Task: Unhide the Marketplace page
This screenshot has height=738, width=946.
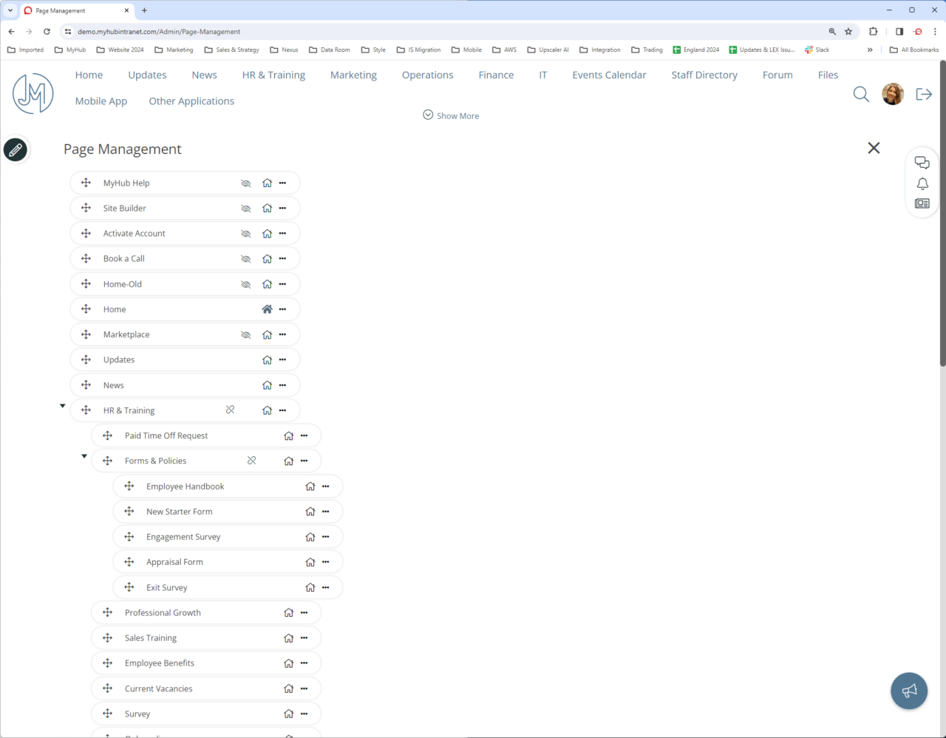Action: point(245,334)
